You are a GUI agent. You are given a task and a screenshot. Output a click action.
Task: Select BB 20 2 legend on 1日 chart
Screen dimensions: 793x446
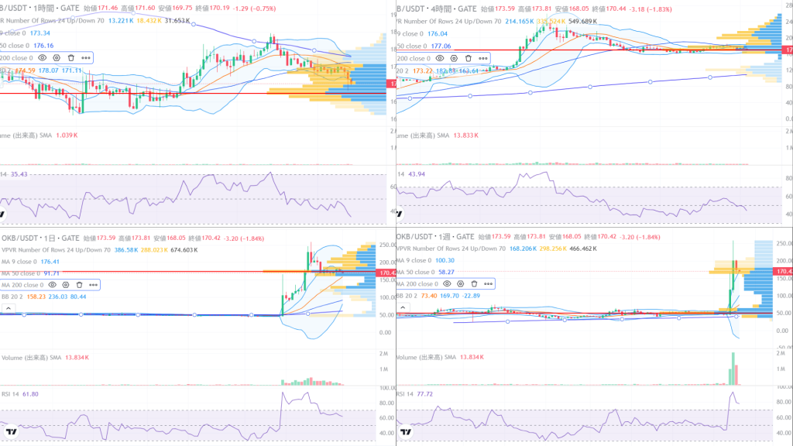(x=44, y=297)
